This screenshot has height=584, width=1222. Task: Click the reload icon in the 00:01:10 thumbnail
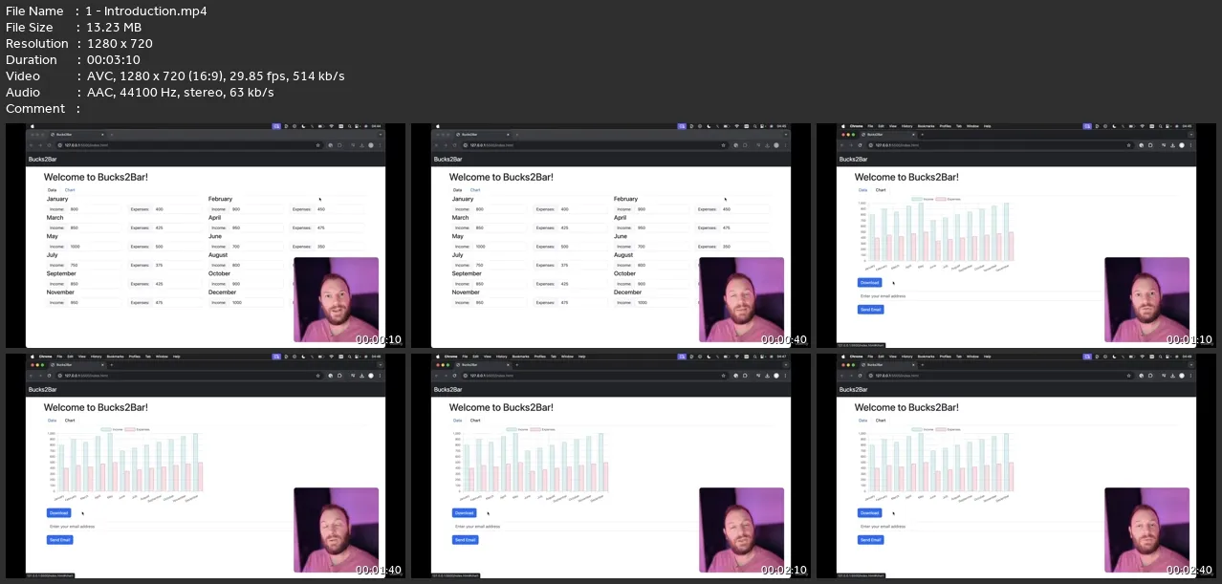(x=859, y=145)
